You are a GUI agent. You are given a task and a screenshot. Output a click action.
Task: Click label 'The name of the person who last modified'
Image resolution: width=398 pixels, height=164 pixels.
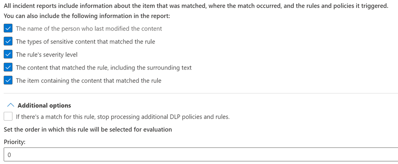tap(89, 29)
